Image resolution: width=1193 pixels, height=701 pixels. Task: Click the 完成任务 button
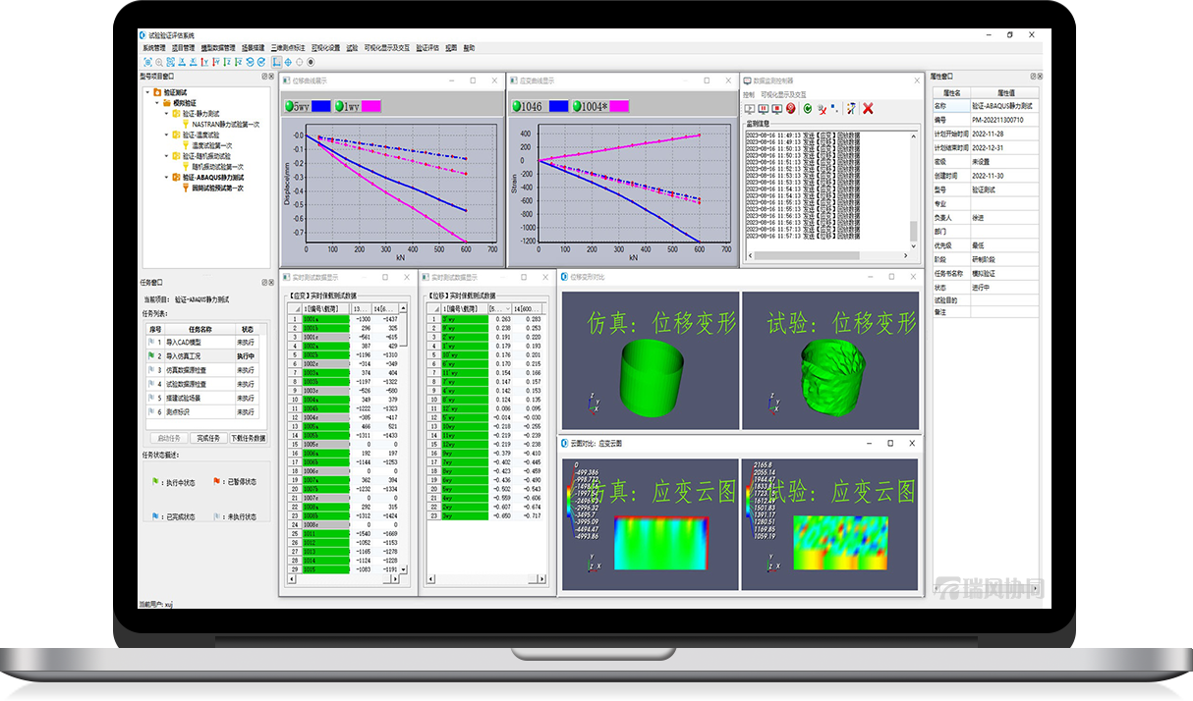coord(206,438)
